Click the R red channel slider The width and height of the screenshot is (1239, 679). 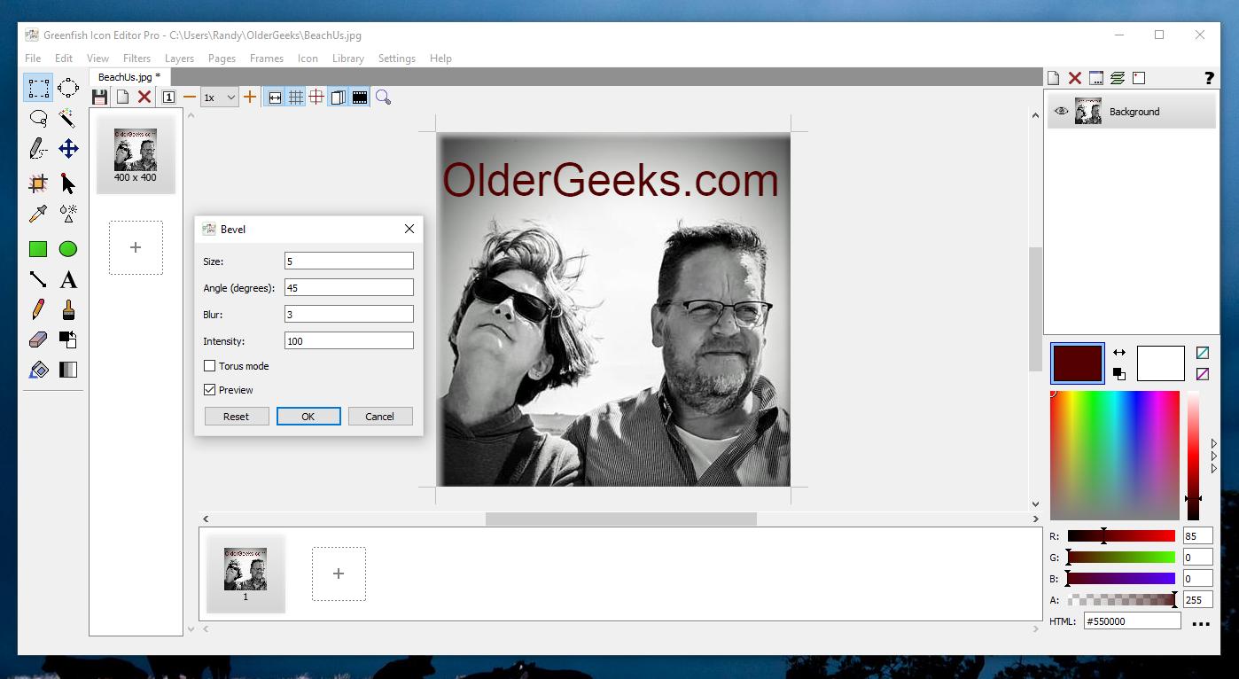click(x=1121, y=535)
